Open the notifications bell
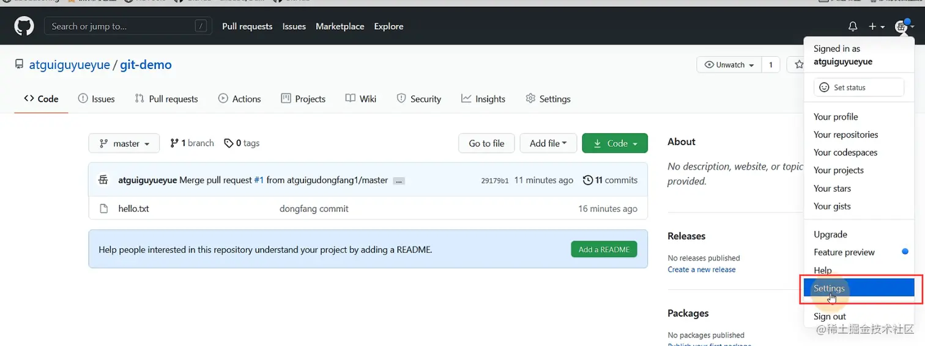This screenshot has height=346, width=925. pyautogui.click(x=852, y=26)
